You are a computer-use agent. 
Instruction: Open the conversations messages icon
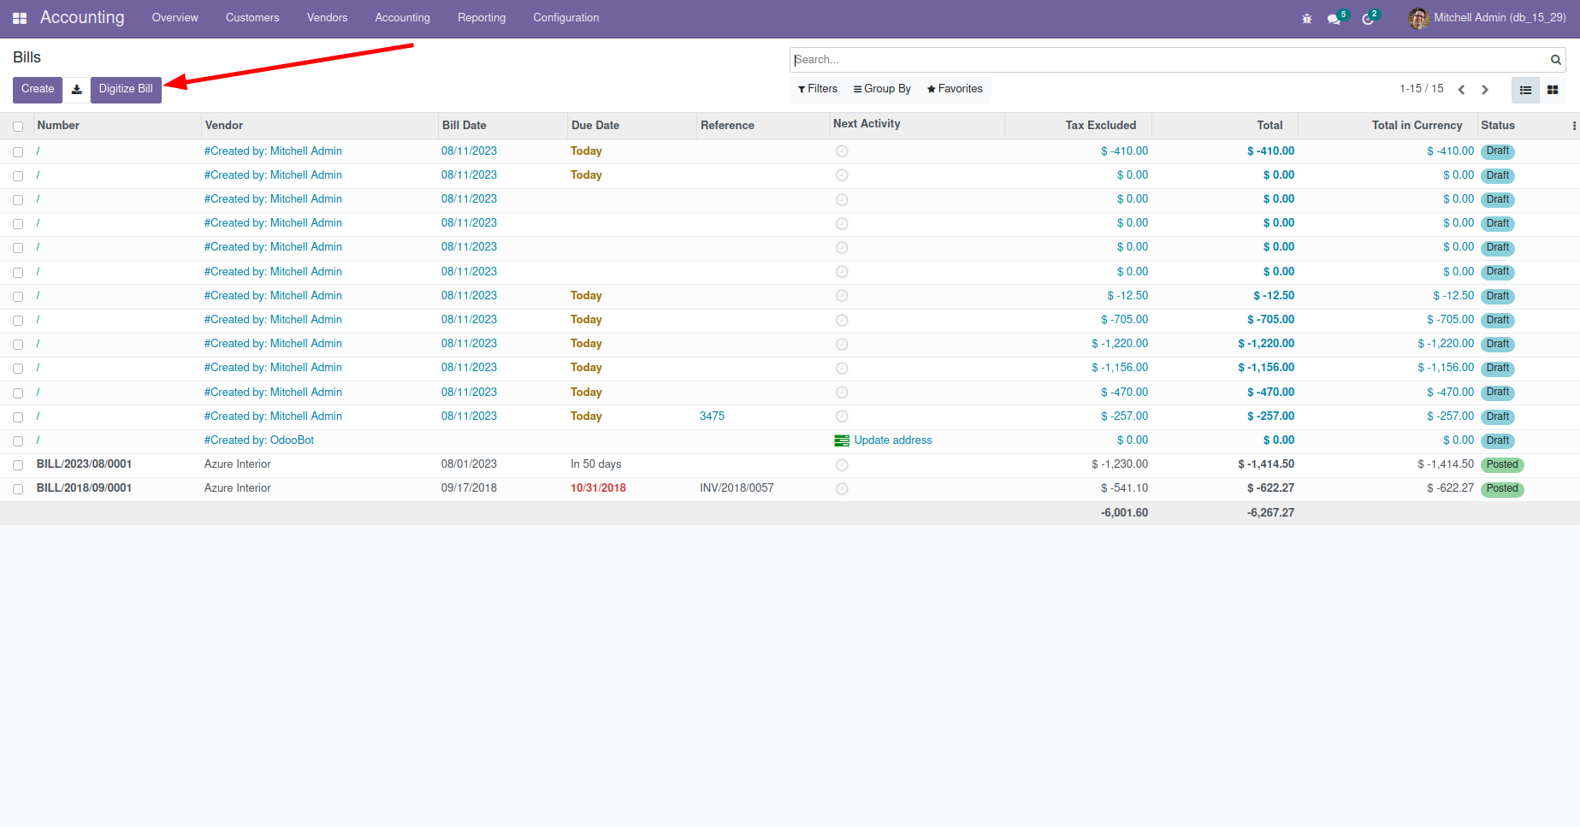pyautogui.click(x=1334, y=19)
